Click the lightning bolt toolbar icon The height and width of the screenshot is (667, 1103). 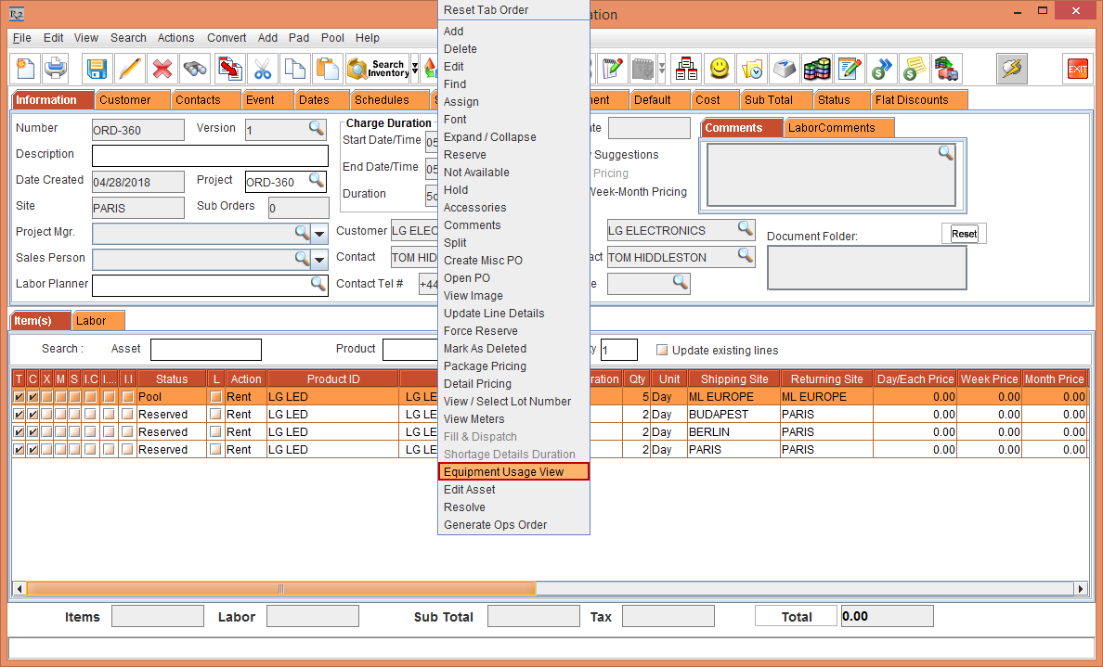(1012, 68)
